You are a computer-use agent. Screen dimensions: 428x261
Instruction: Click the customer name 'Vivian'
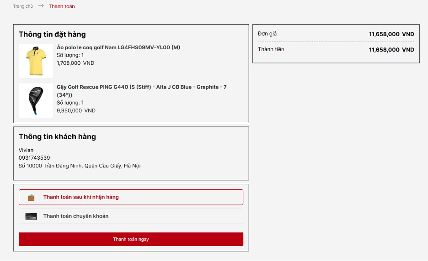(x=26, y=150)
